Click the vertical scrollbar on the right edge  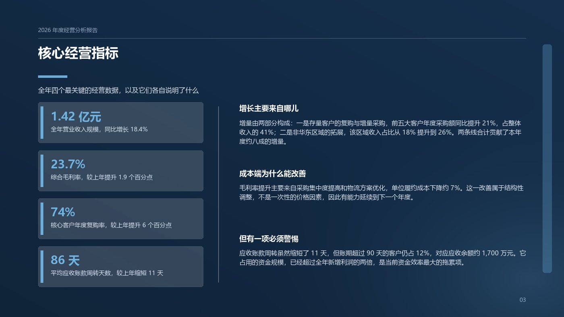click(547, 158)
